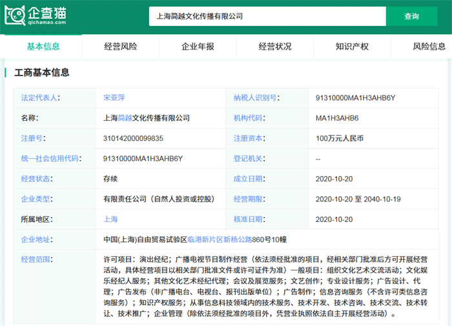This screenshot has width=452, height=326.
Task: Click the 机构代码 label link
Action: (248, 118)
